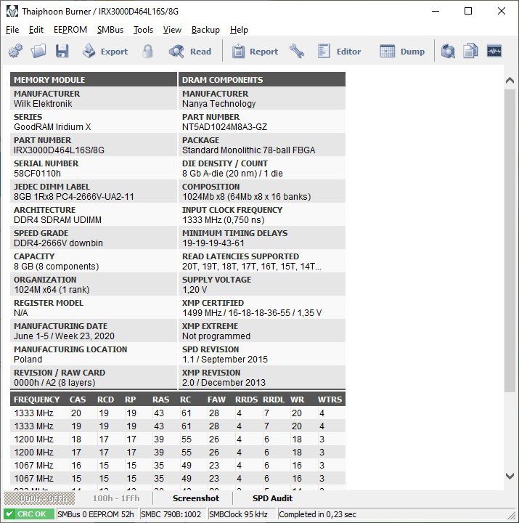Click the Export toolbar button

(105, 52)
